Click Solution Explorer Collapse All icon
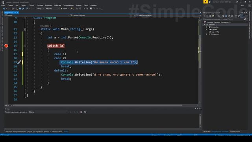 click(229, 16)
